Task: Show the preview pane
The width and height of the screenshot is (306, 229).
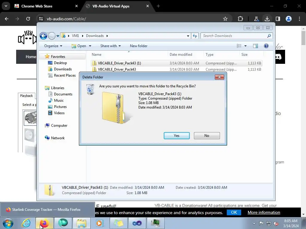Action: [x=255, y=46]
